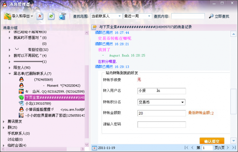Expand the 群(25) group
The image size is (238, 152).
pyautogui.click(x=4, y=128)
